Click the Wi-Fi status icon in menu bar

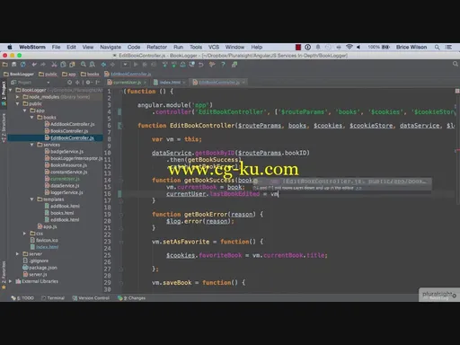point(349,47)
